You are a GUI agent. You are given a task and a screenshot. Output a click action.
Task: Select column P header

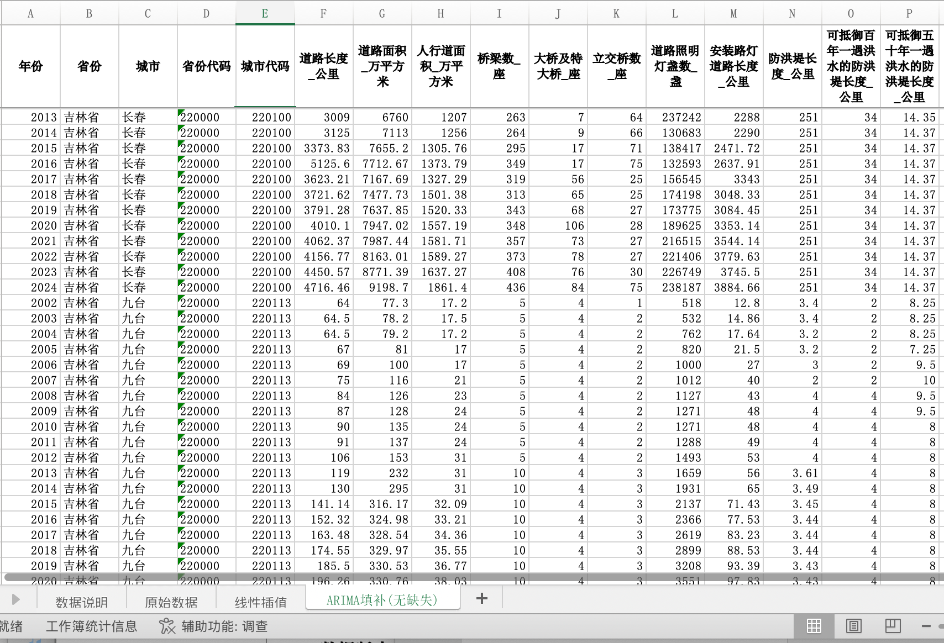pyautogui.click(x=909, y=14)
